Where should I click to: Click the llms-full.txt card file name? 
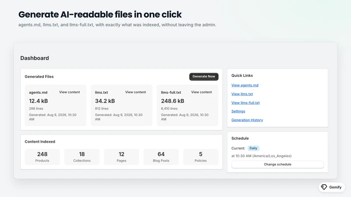pos(171,92)
